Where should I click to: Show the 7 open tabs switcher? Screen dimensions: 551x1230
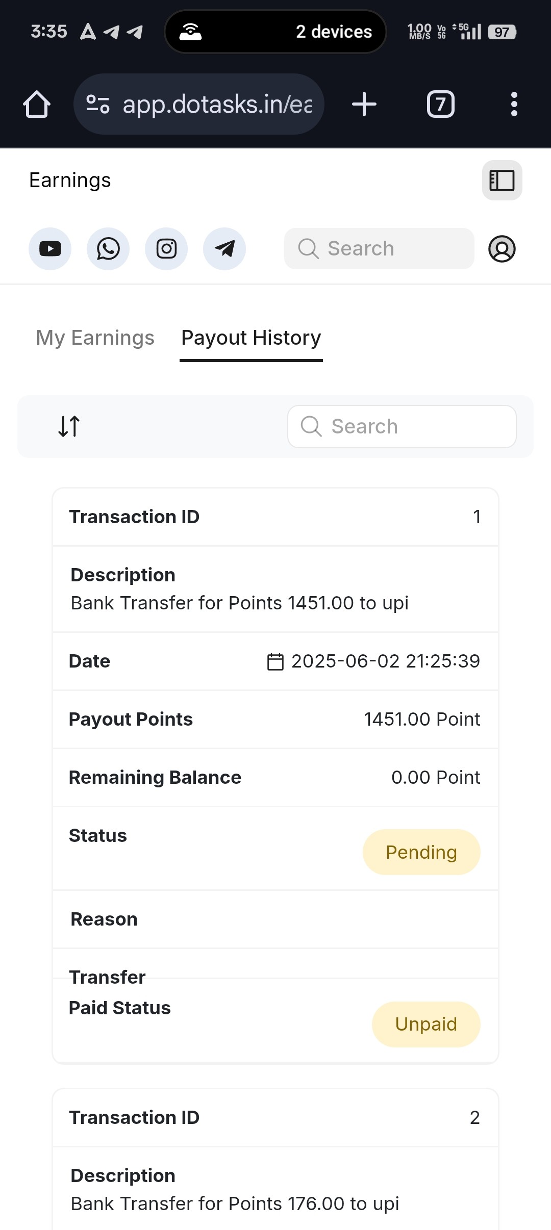[441, 105]
